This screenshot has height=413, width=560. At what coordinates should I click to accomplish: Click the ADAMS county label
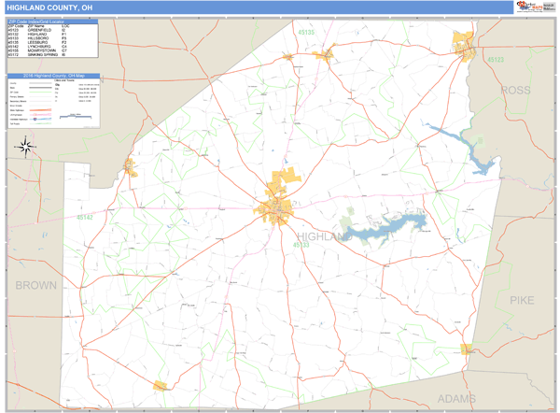[456, 397]
